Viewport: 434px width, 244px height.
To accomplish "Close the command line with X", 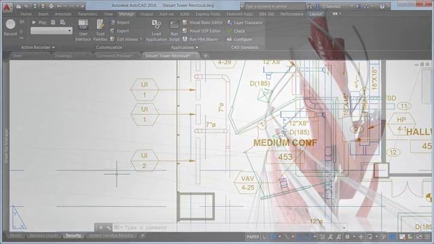I will [101, 228].
